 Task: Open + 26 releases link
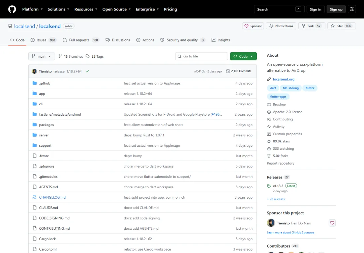coord(276,199)
